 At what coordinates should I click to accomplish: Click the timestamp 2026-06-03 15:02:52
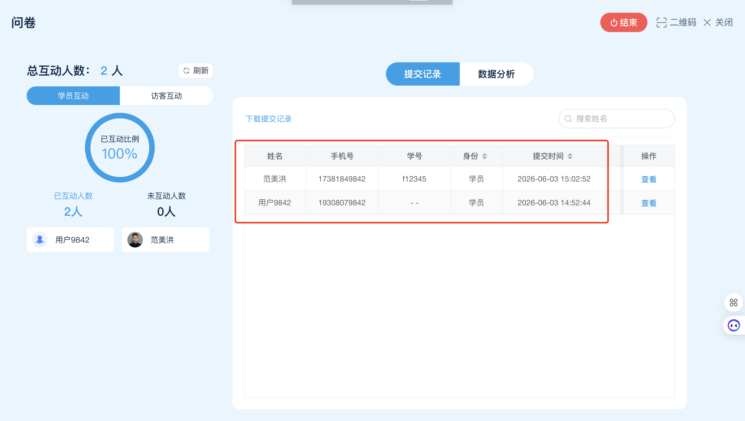554,179
